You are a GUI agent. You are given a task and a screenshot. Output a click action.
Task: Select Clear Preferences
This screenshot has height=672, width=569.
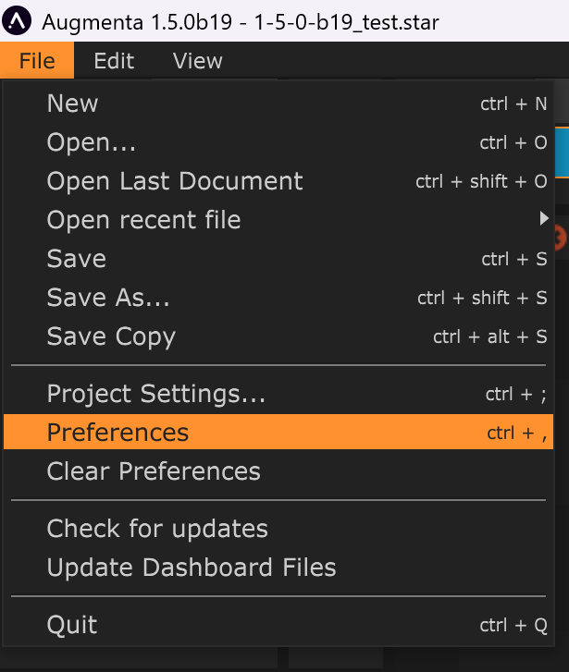point(154,471)
